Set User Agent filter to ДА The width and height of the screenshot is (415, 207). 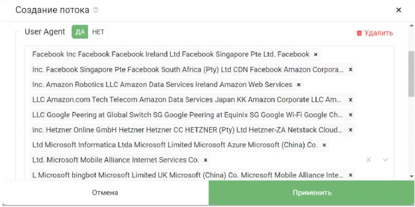[80, 32]
